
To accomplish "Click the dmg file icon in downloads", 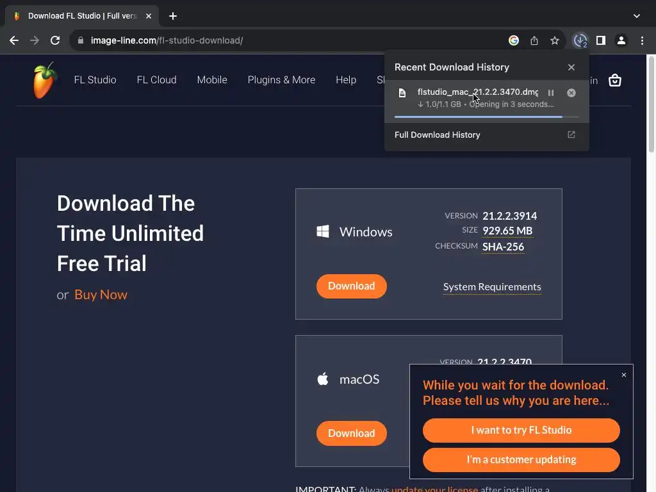I will point(402,93).
